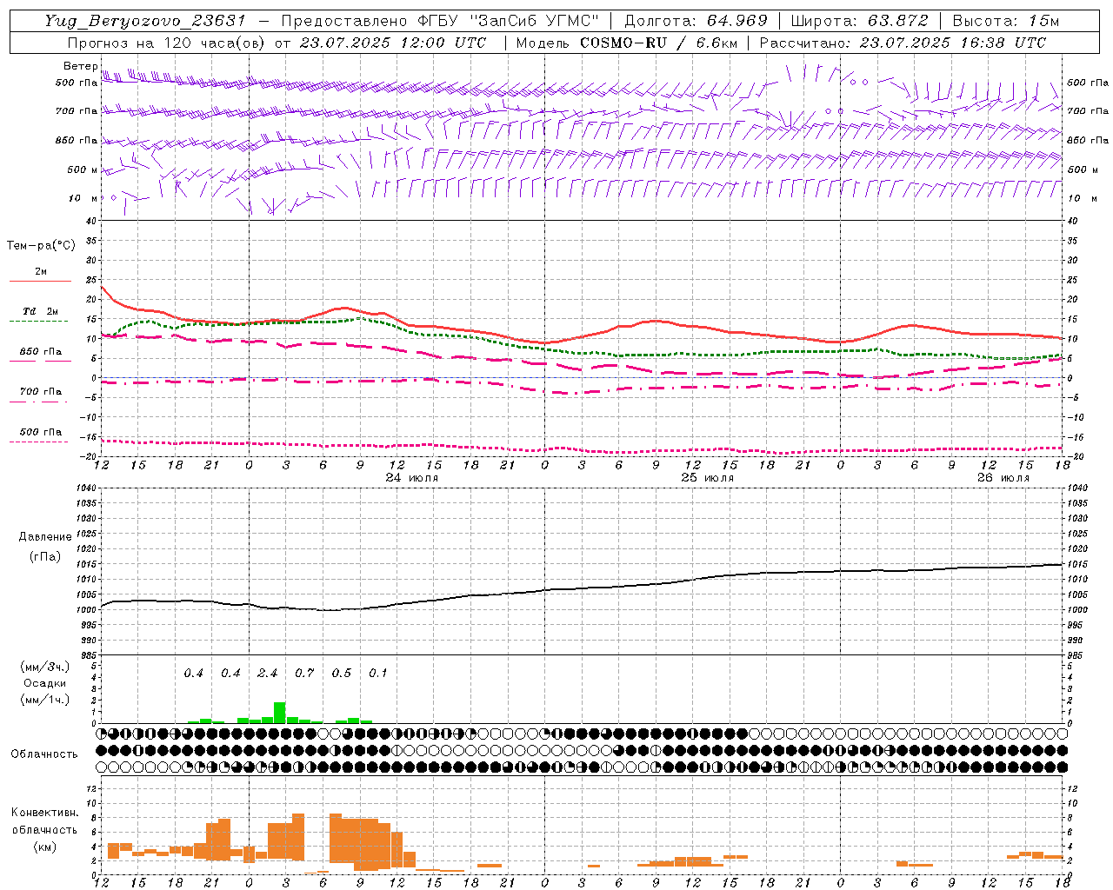Click the 0.5 precipitation total value
This screenshot has width=1113, height=890.
342,673
